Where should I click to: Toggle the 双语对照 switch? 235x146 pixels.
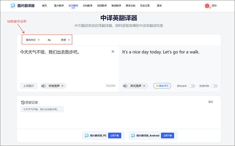(x=214, y=86)
